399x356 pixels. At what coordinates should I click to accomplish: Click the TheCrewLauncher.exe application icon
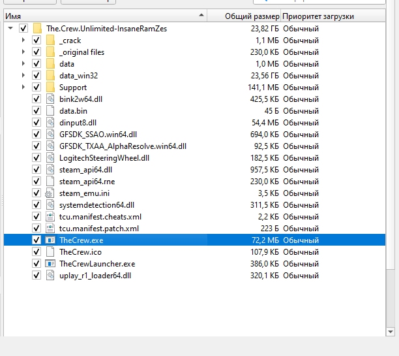(x=50, y=263)
